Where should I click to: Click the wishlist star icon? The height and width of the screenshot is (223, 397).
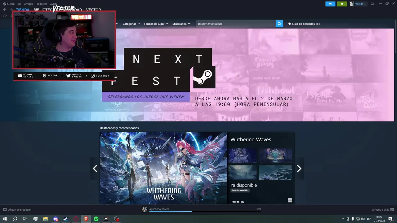pyautogui.click(x=290, y=24)
